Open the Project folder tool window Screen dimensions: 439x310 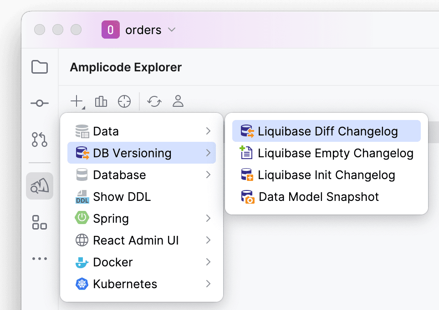[40, 67]
